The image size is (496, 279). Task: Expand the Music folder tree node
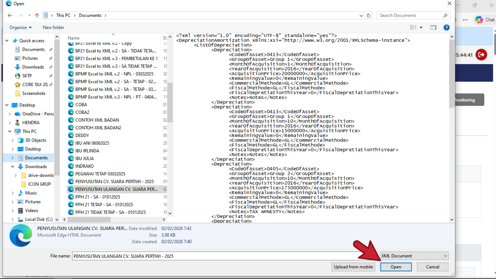coord(13,193)
